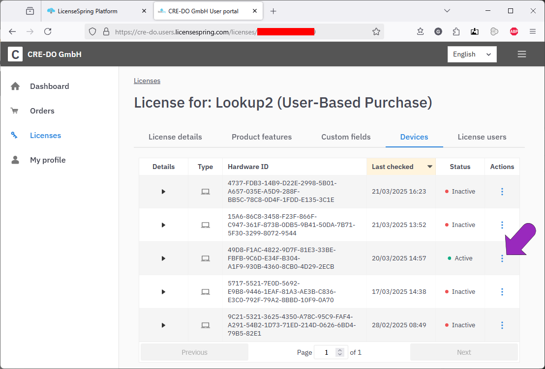Click laptop type icon for device 5717-5521
This screenshot has width=545, height=369.
click(x=206, y=291)
